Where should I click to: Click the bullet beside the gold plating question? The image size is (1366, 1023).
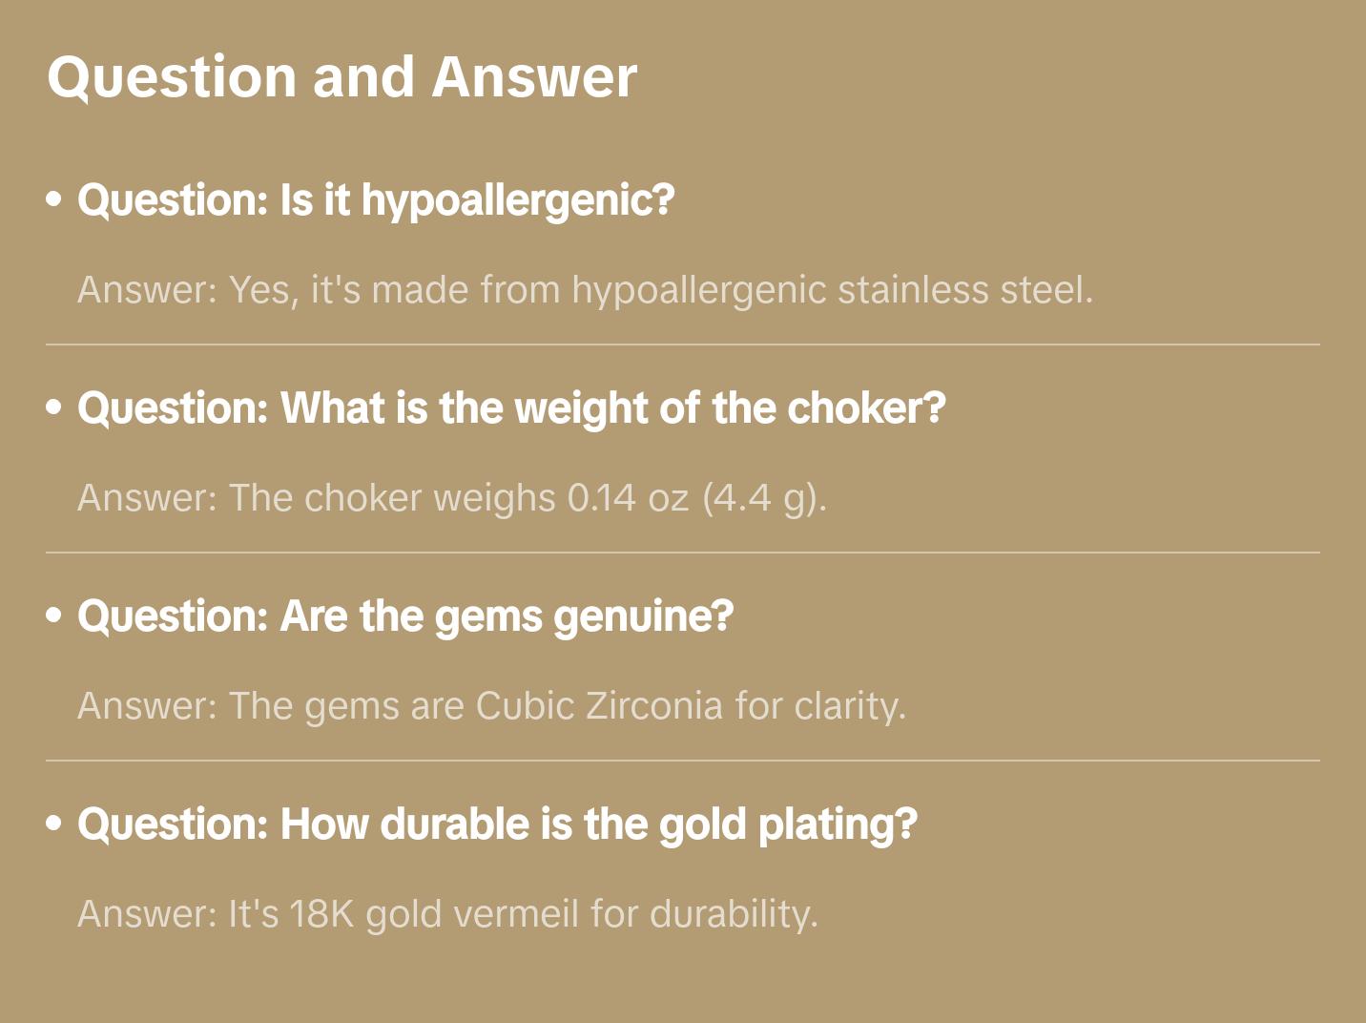pyautogui.click(x=54, y=825)
